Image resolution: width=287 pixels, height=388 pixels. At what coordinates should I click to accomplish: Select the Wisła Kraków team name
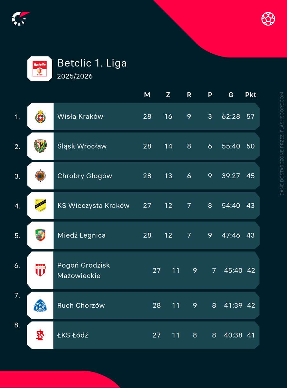[80, 116]
